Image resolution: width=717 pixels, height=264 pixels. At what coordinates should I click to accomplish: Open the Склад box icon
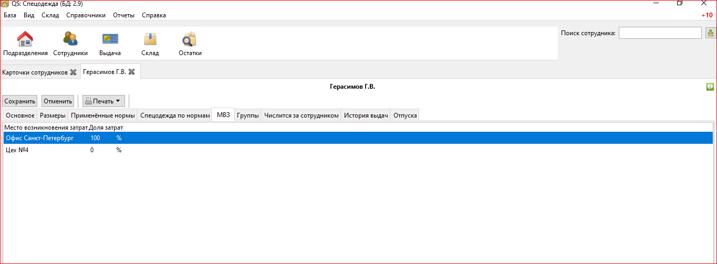click(x=150, y=39)
